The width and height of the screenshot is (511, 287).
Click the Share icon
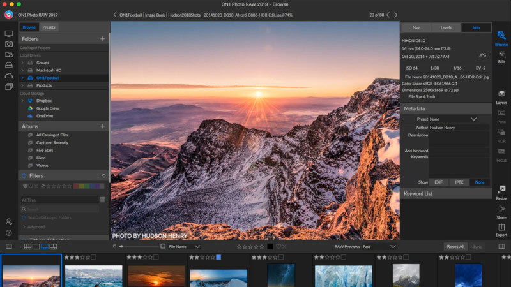coord(501,211)
